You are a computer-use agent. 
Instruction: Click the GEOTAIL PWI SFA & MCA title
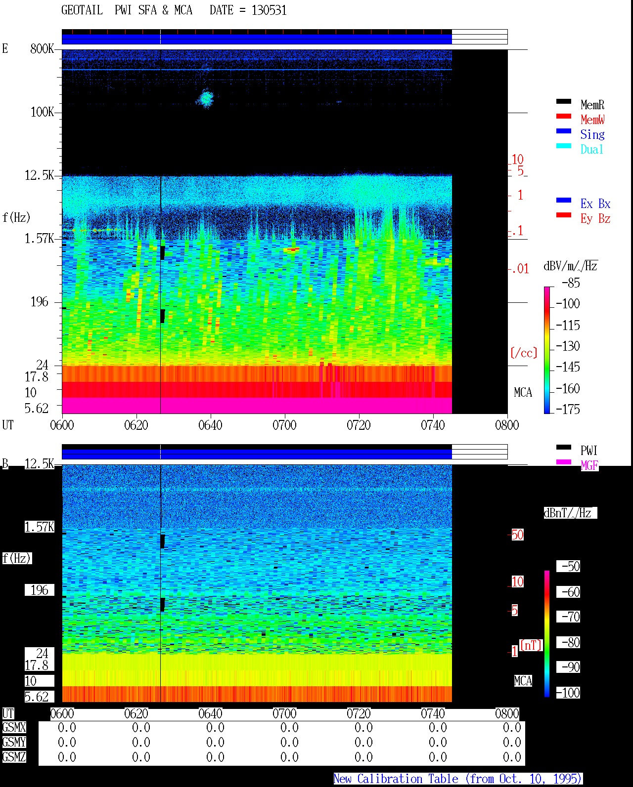(x=127, y=10)
